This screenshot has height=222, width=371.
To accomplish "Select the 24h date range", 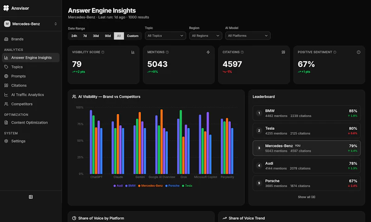I will click(74, 36).
